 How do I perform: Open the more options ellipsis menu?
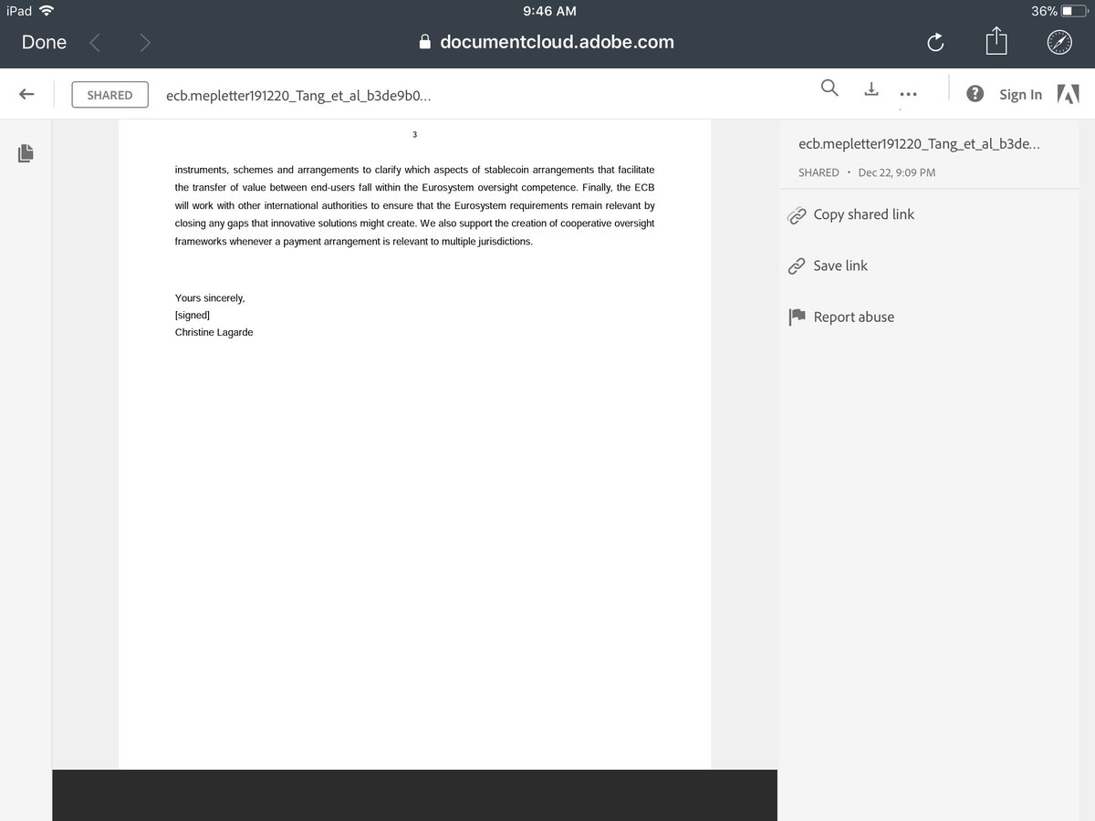907,94
